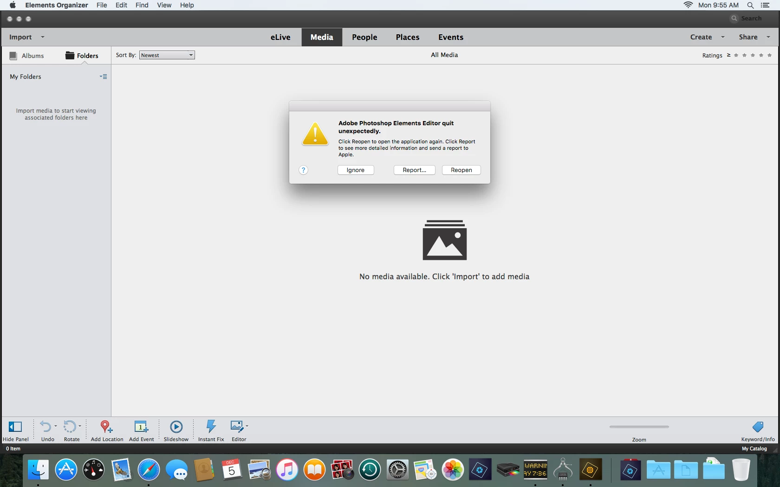780x487 pixels.
Task: Open the Instant Fix lightning icon
Action: [211, 426]
